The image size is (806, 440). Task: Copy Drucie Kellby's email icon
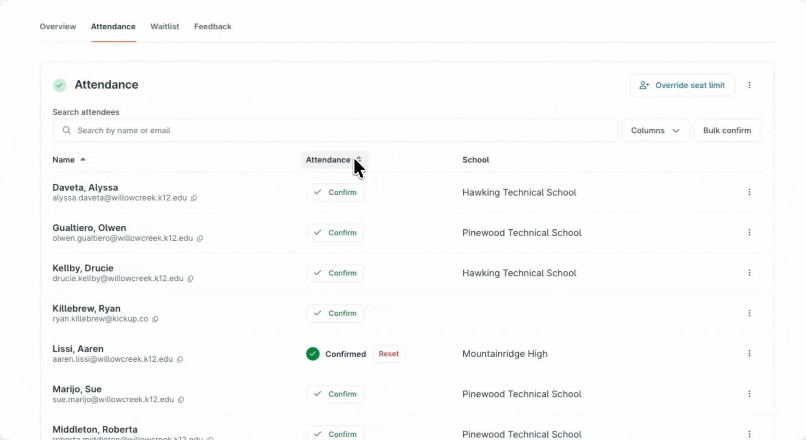[190, 279]
